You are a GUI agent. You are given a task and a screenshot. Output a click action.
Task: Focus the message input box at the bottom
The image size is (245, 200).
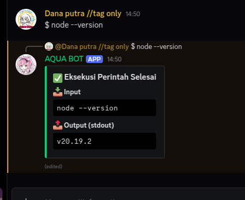pos(128,194)
